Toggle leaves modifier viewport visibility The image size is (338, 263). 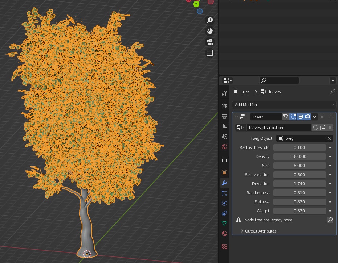point(300,117)
